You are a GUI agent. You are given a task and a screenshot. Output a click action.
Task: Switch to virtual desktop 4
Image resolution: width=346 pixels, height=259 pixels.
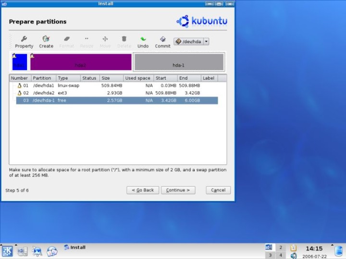[x=281, y=255]
